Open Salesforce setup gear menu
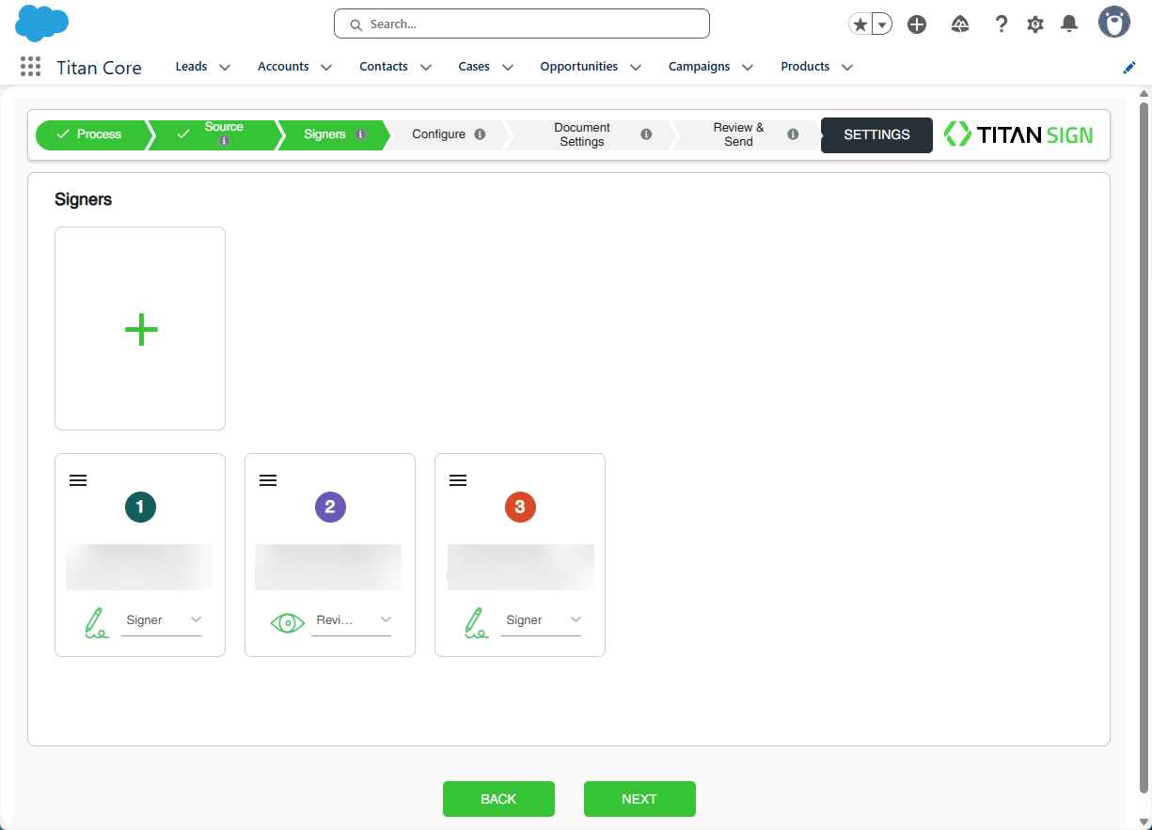Viewport: 1152px width, 830px height. [1035, 24]
